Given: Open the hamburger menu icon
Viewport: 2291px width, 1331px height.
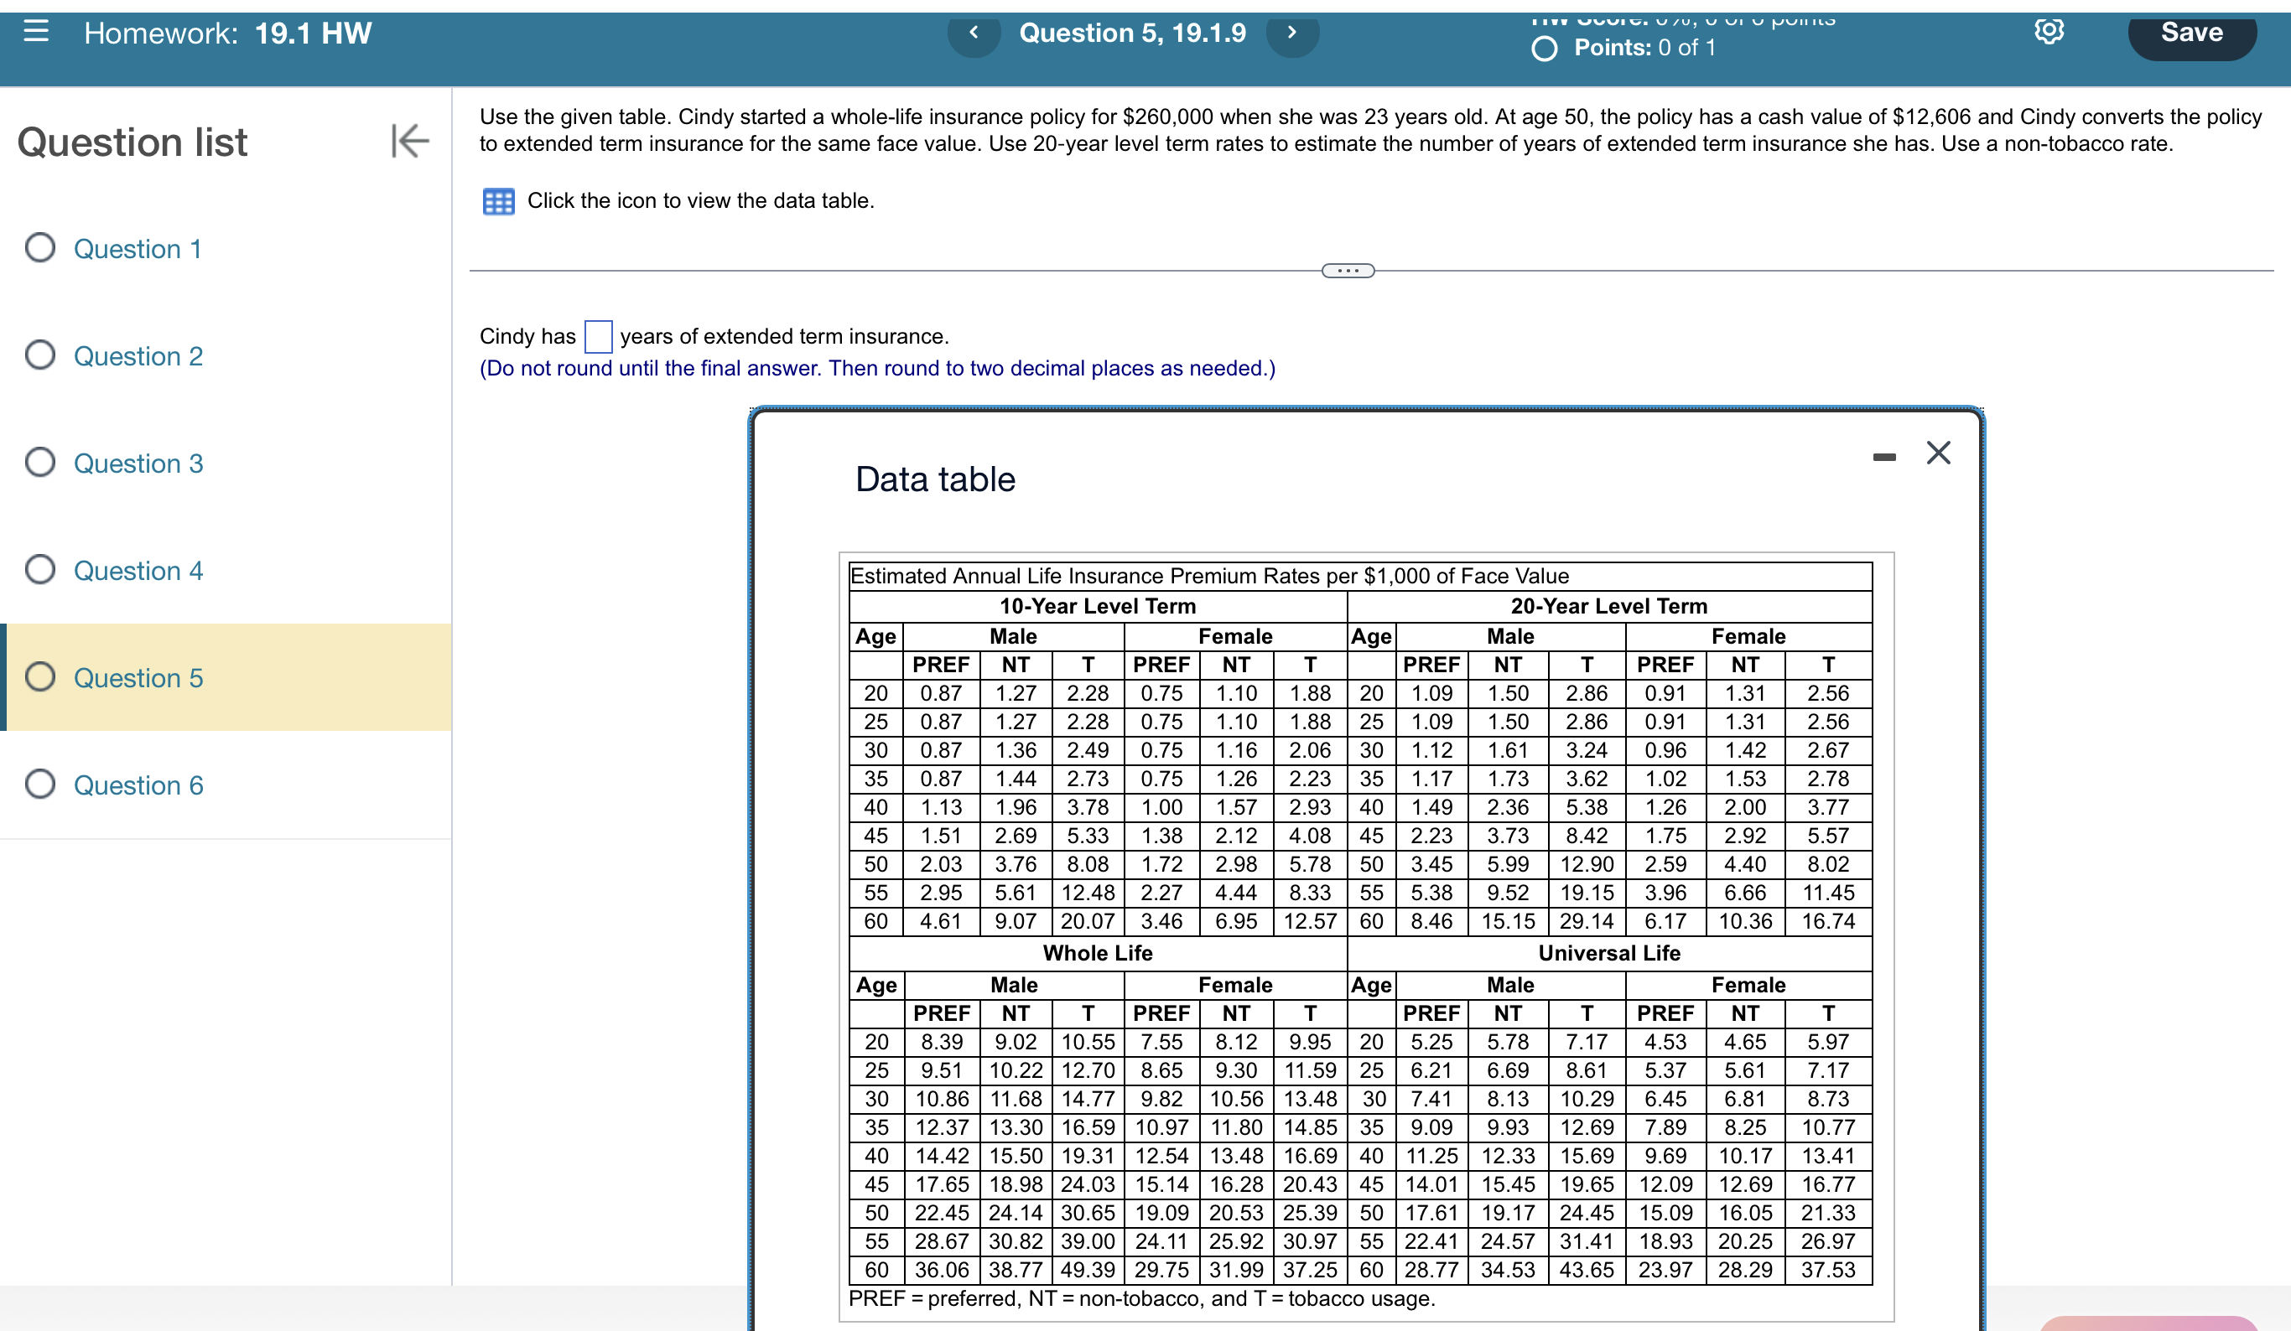Looking at the screenshot, I should coord(35,32).
